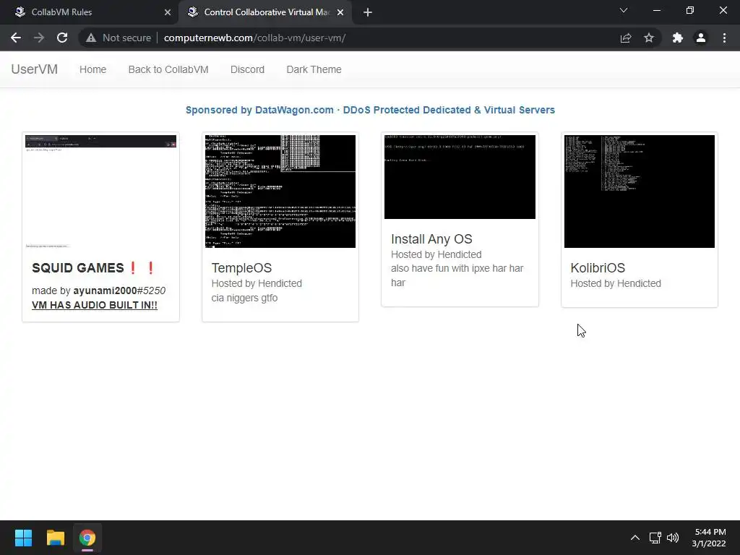This screenshot has height=555, width=740.
Task: Show hidden system tray icons
Action: click(x=635, y=538)
